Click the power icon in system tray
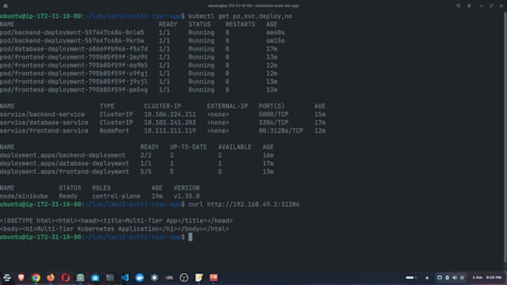The width and height of the screenshot is (507, 285). (462, 278)
